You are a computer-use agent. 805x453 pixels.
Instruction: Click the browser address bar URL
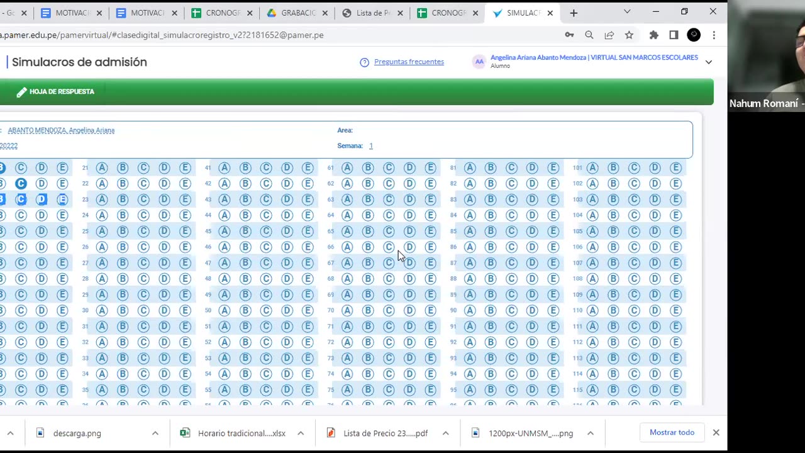pyautogui.click(x=162, y=35)
